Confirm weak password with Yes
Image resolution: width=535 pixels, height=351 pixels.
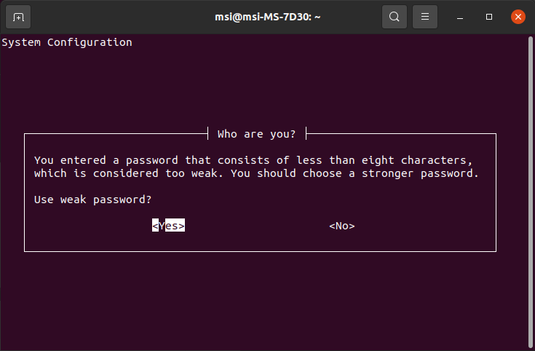(x=169, y=225)
